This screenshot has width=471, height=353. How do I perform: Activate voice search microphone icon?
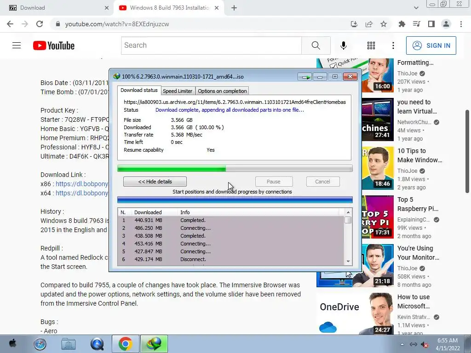[343, 46]
